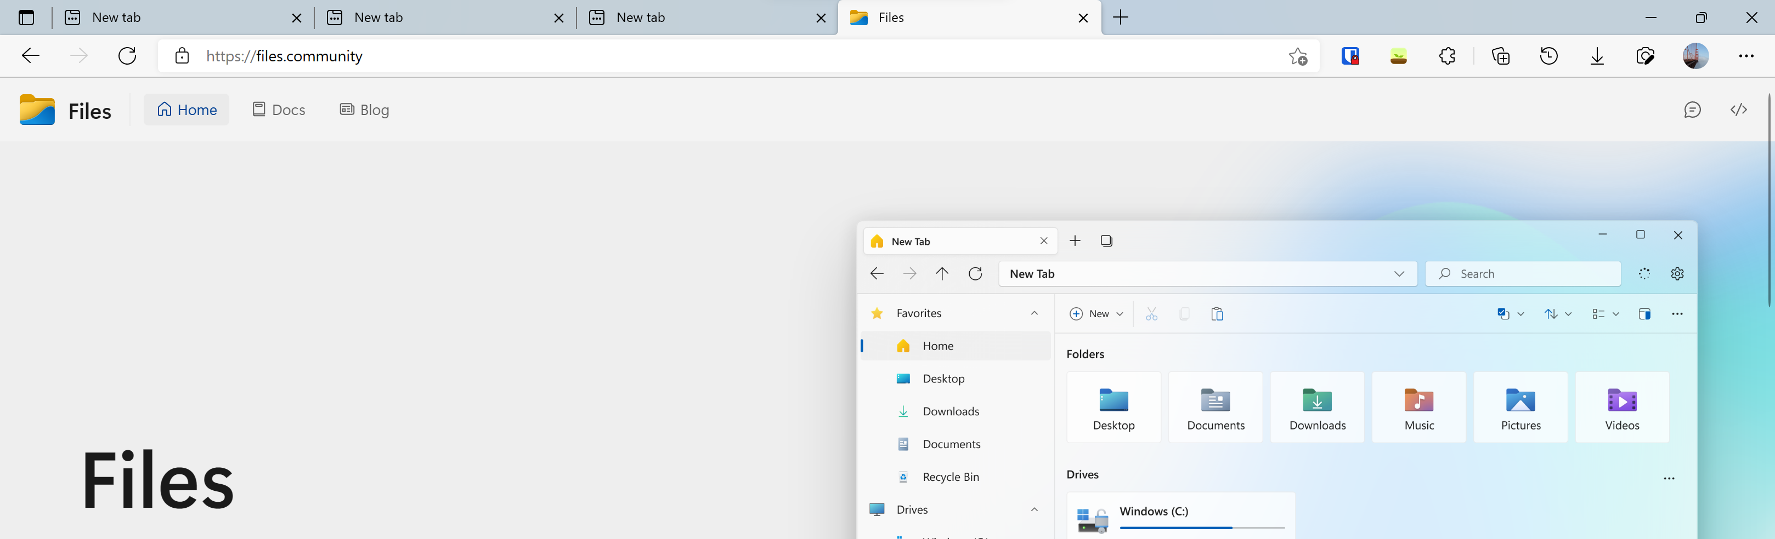Open the Docs page link
Screen dimensions: 1775x539
279,110
